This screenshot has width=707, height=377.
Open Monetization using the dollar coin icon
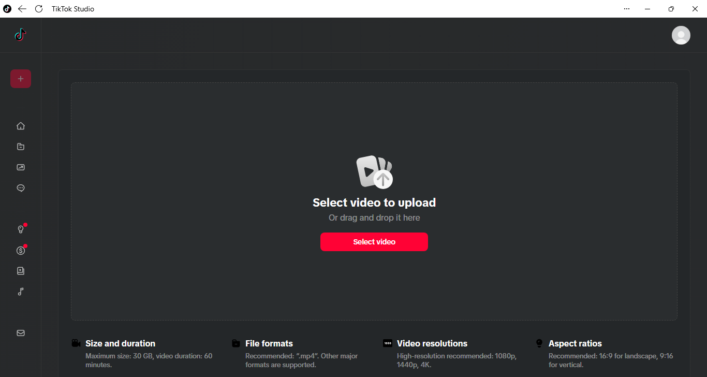click(x=21, y=250)
